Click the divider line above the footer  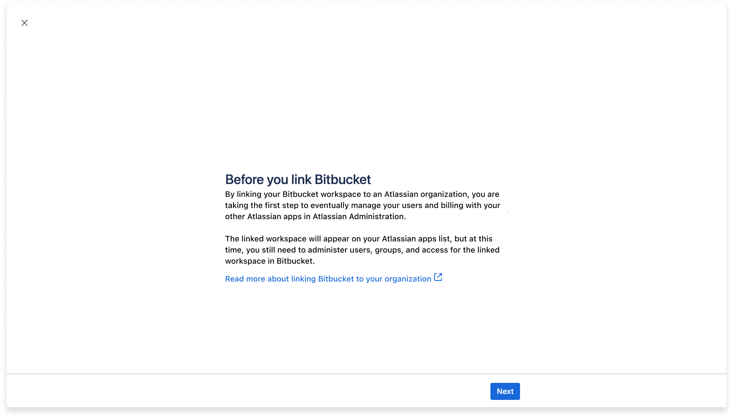(366, 374)
